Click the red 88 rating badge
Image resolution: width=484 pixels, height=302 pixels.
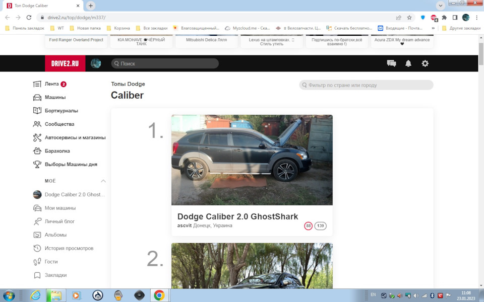[308, 225]
